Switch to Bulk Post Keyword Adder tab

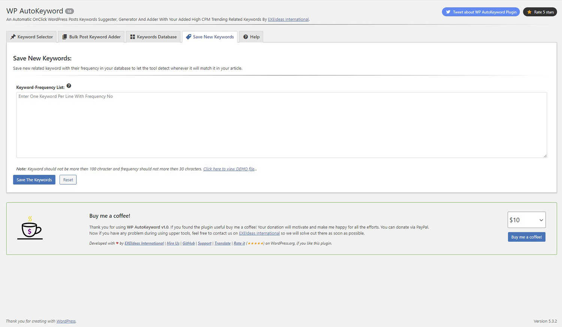[91, 37]
